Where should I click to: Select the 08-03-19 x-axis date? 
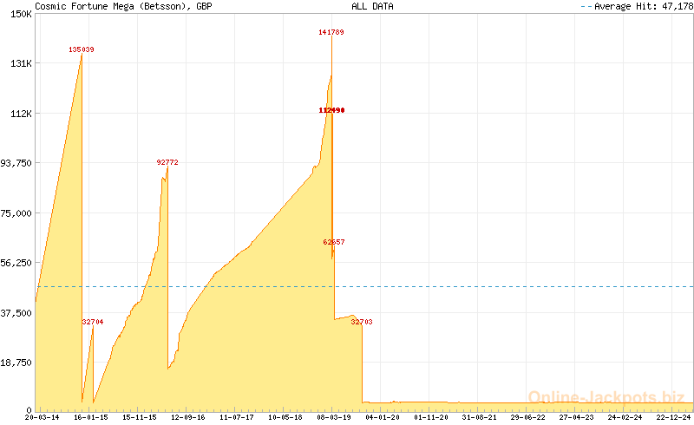(334, 417)
